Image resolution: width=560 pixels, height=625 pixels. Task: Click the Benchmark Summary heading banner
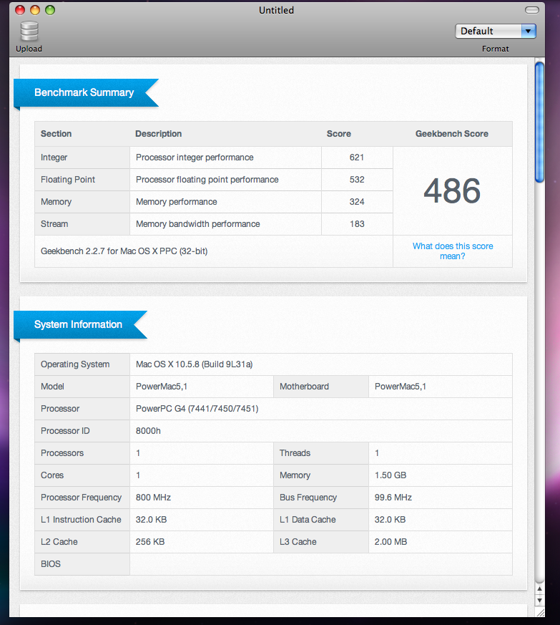pos(87,92)
